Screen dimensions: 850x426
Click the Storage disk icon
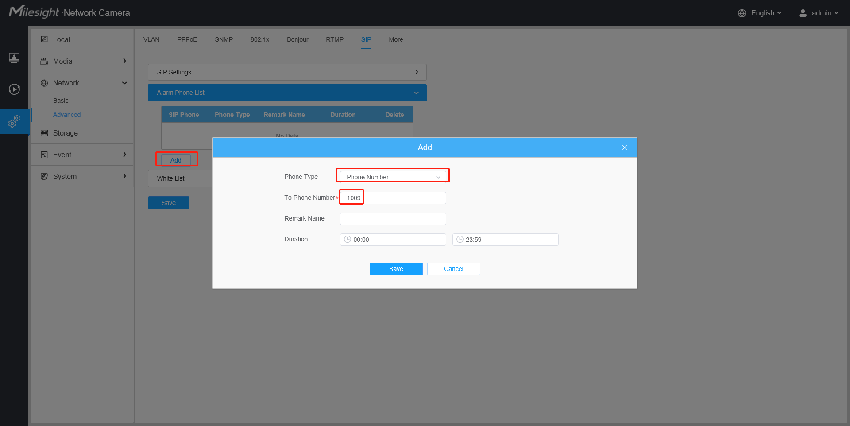pyautogui.click(x=44, y=133)
